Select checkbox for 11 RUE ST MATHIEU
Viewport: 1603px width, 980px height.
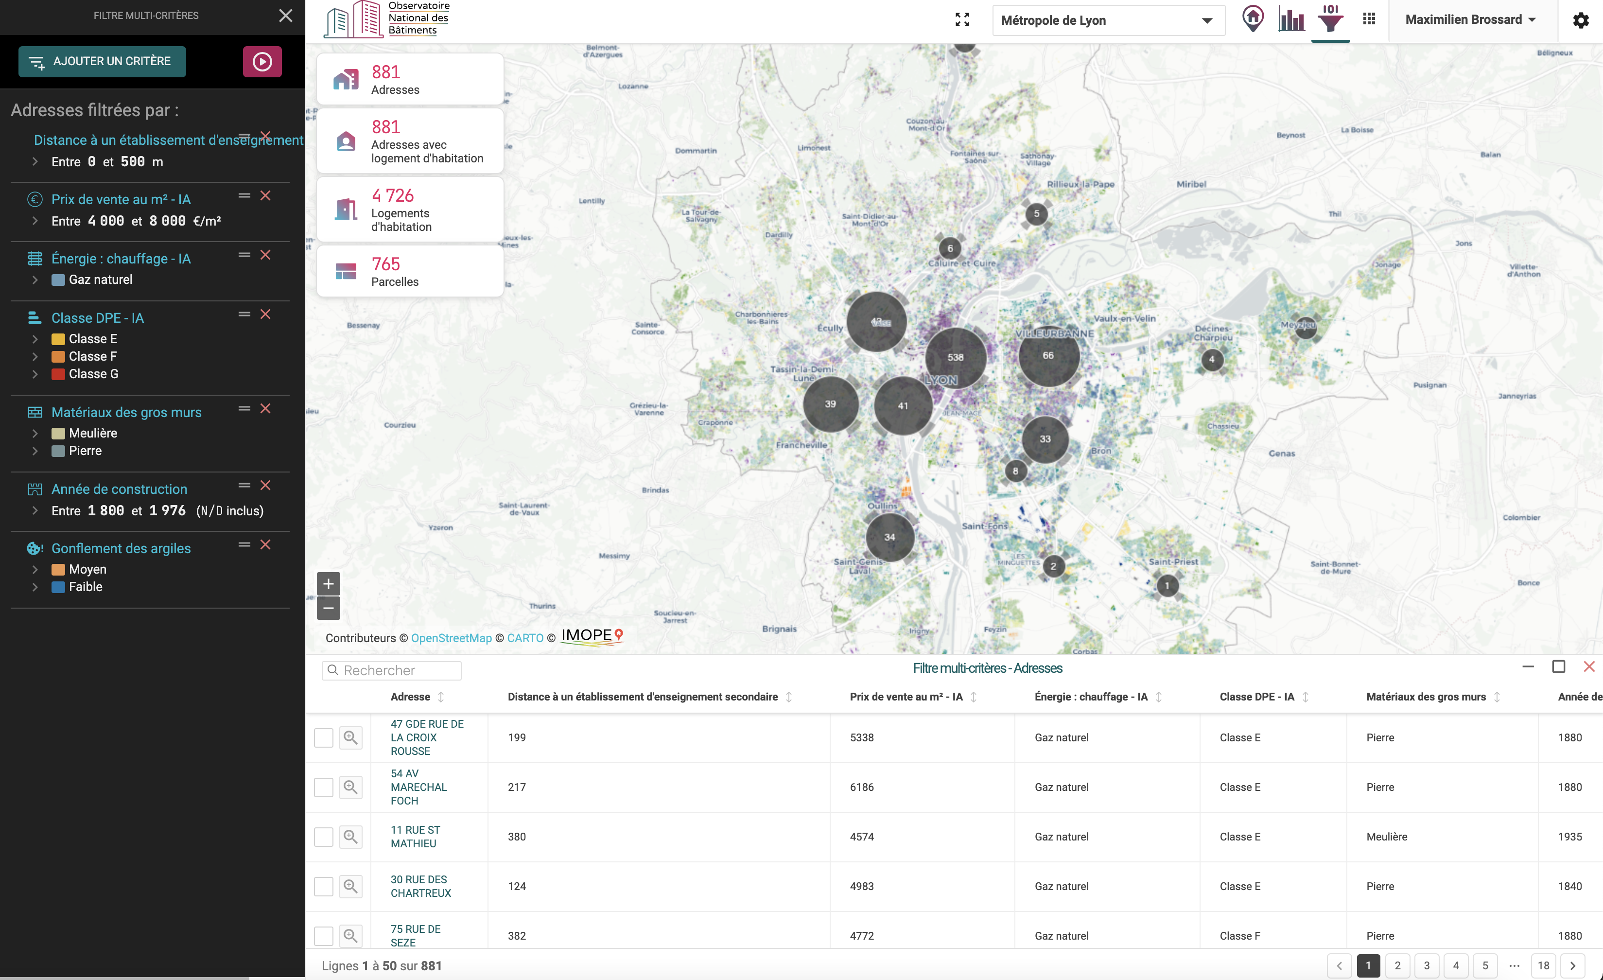point(323,836)
